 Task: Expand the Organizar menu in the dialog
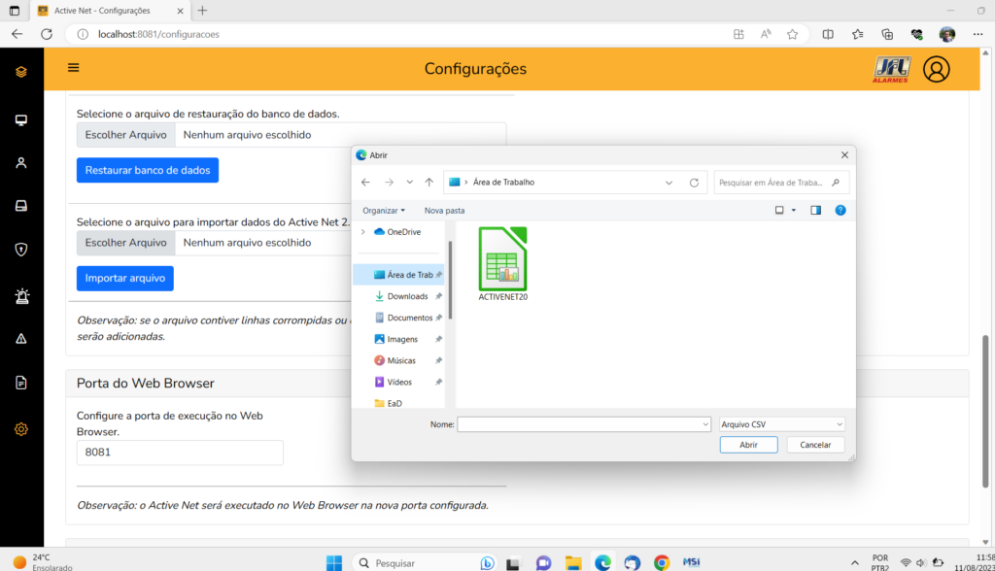point(383,210)
